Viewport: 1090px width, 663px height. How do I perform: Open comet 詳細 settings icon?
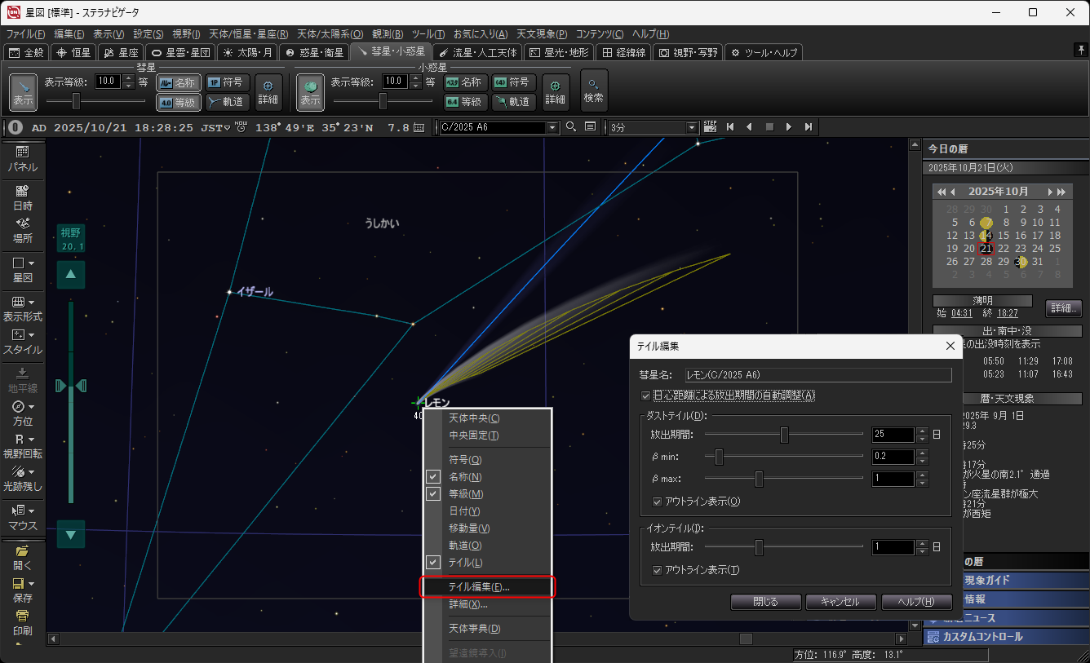click(268, 91)
